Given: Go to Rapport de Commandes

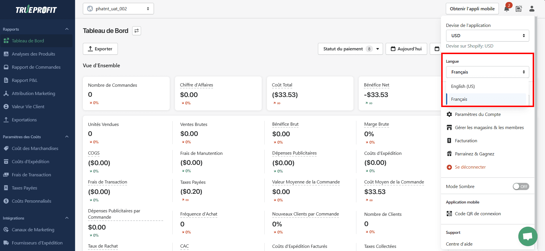Looking at the screenshot, I should pos(36,67).
